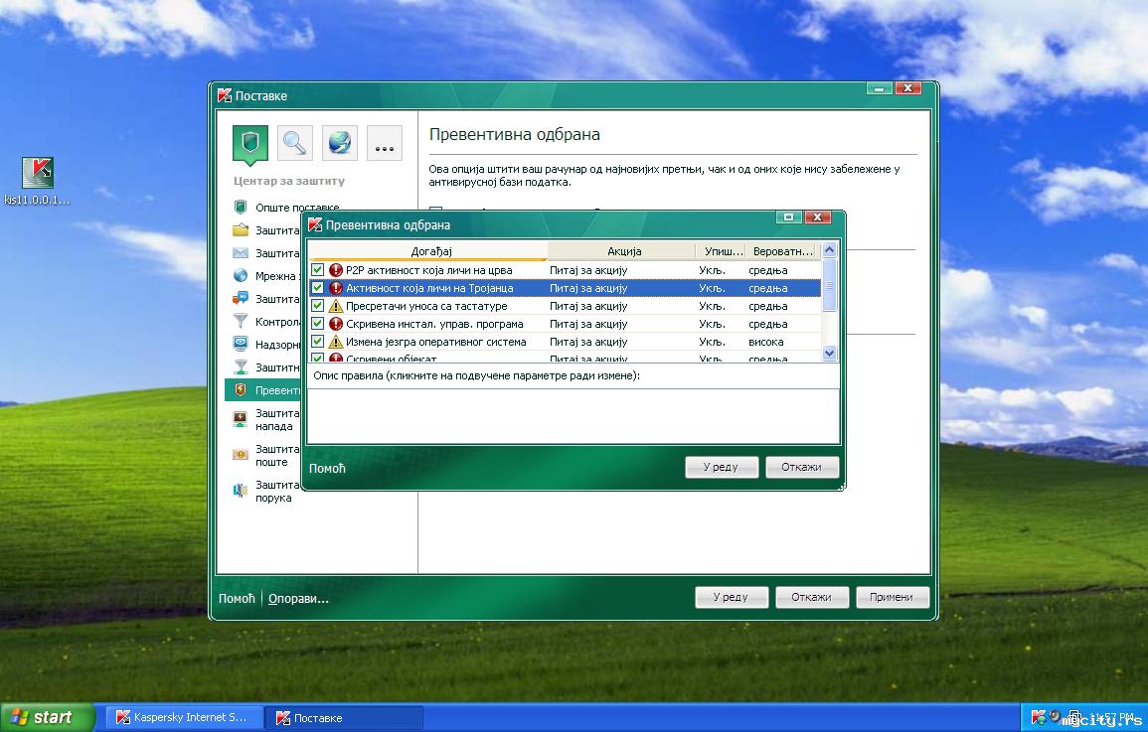Switch to Поставке taskbar button
The height and width of the screenshot is (732, 1148).
(344, 717)
